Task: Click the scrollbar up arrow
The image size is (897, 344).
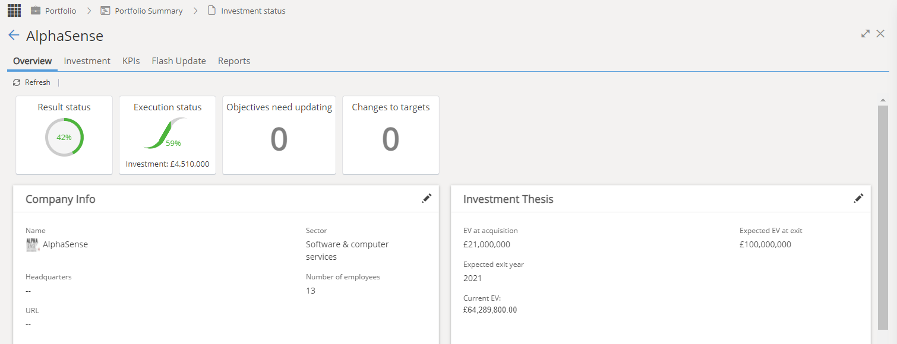Action: pyautogui.click(x=883, y=100)
